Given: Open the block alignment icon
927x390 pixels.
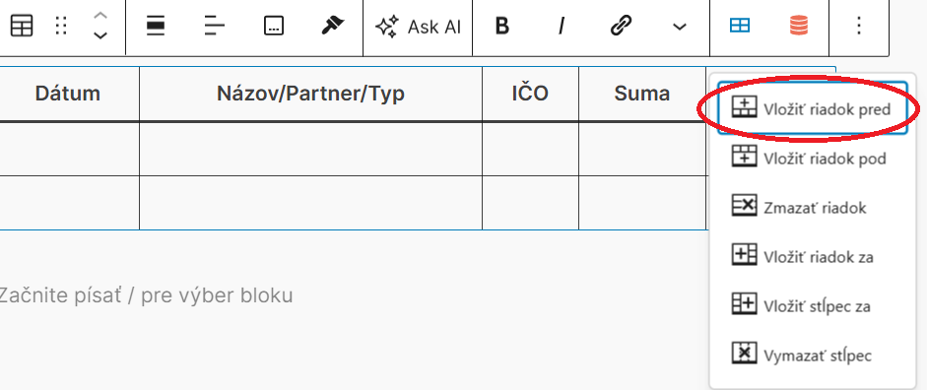Looking at the screenshot, I should pyautogui.click(x=156, y=26).
